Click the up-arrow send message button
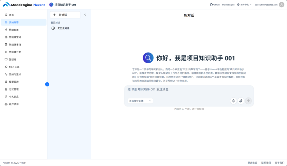Screen dimensions: 287x166 tap(248, 101)
